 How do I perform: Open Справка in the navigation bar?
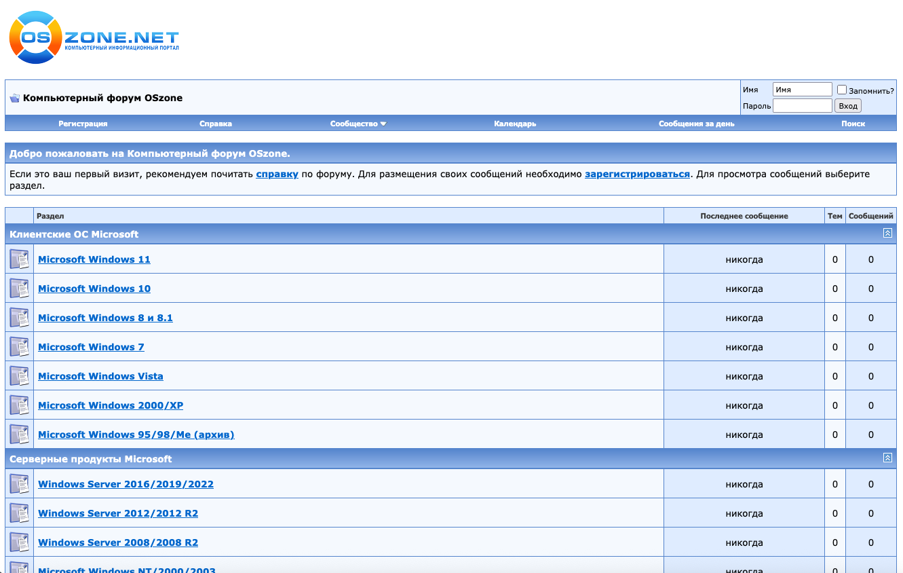pyautogui.click(x=216, y=124)
